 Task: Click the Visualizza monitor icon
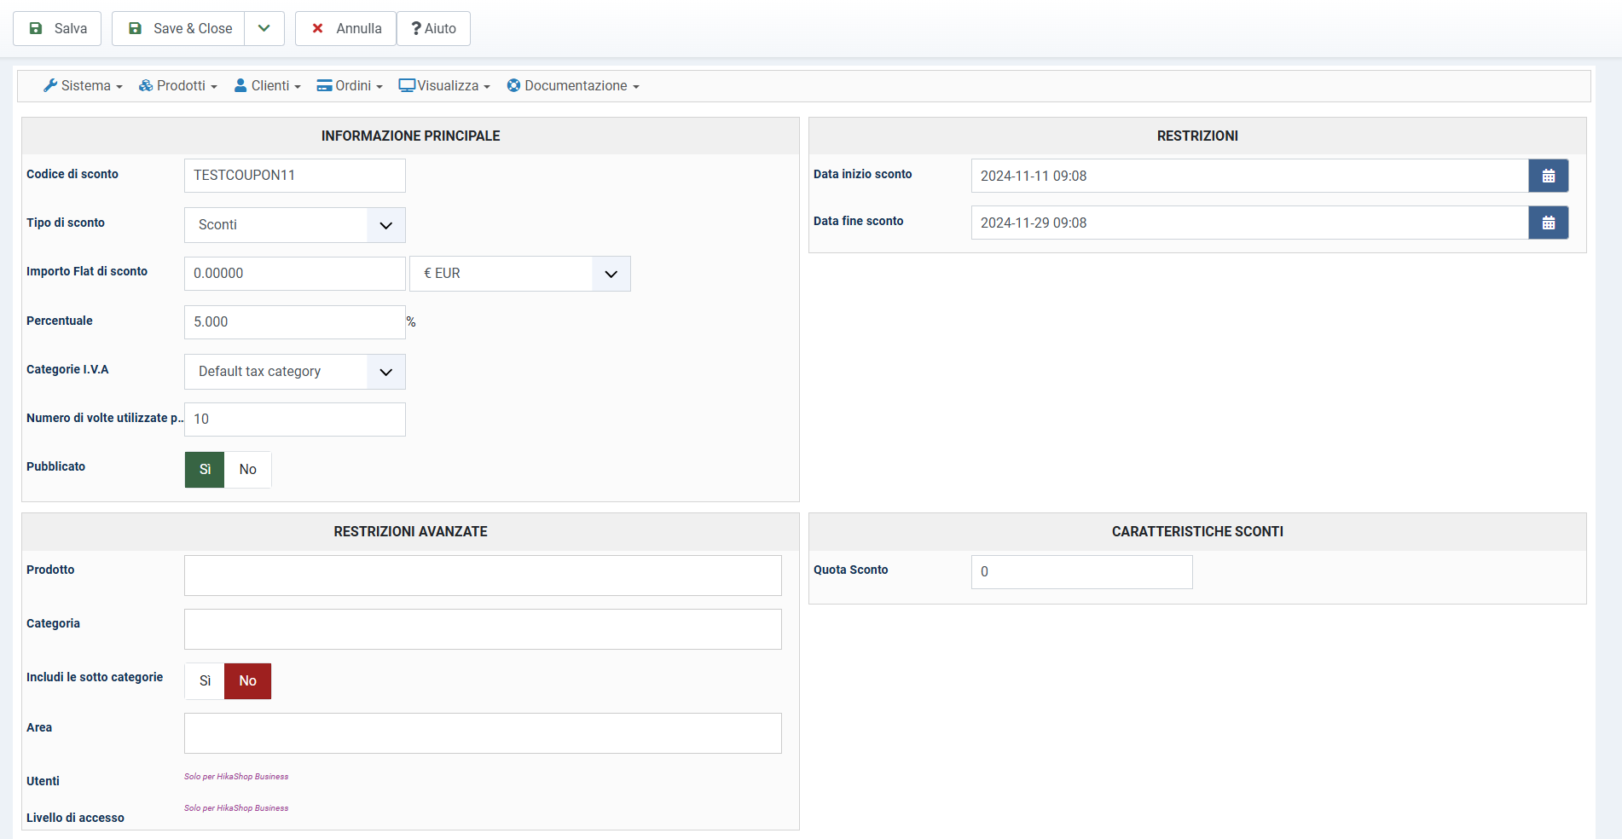[x=407, y=85]
